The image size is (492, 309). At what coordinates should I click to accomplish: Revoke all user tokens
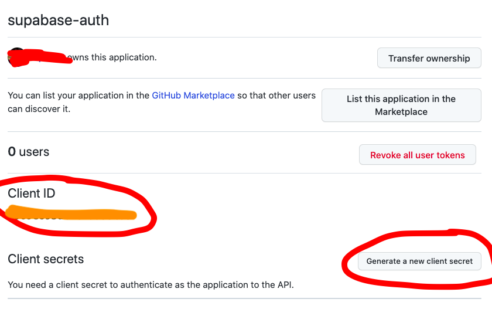pos(417,155)
